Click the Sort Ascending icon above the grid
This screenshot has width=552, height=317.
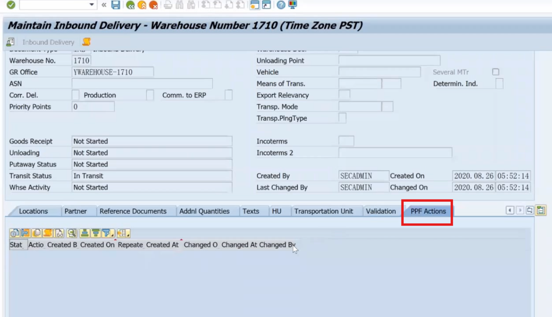tap(85, 233)
